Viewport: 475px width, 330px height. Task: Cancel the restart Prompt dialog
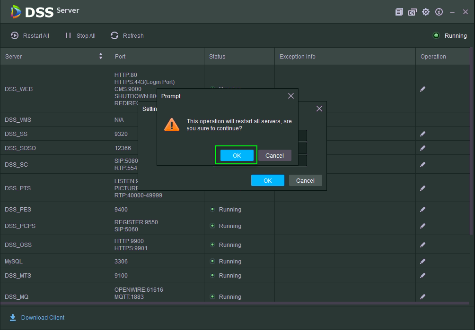coord(274,155)
